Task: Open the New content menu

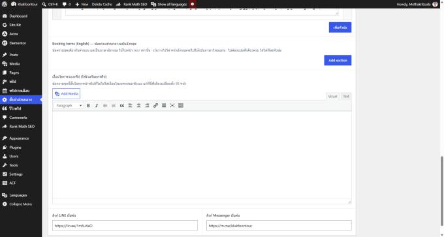Action: coord(82,5)
